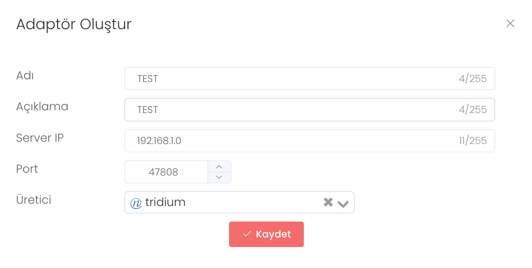Expand the Üretici dropdown chevron
Viewport: 532px width, 268px height.
click(343, 203)
